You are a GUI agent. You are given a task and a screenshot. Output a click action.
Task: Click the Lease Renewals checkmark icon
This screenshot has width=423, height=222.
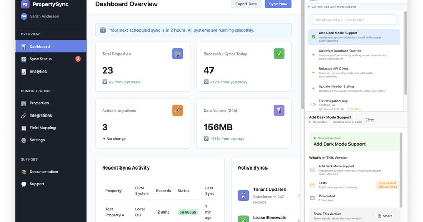click(243, 219)
